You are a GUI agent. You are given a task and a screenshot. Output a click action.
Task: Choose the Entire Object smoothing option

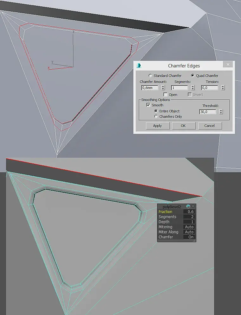tap(156, 111)
